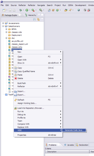Click the New wizard toolbar icon
The width and height of the screenshot is (94, 156).
click(4, 10)
